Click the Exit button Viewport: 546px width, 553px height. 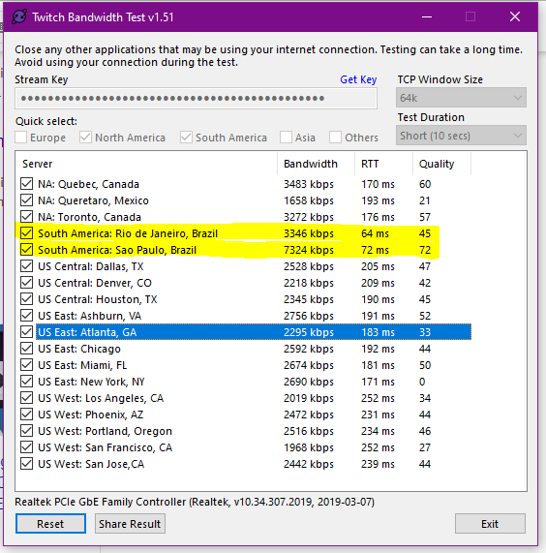coord(490,524)
